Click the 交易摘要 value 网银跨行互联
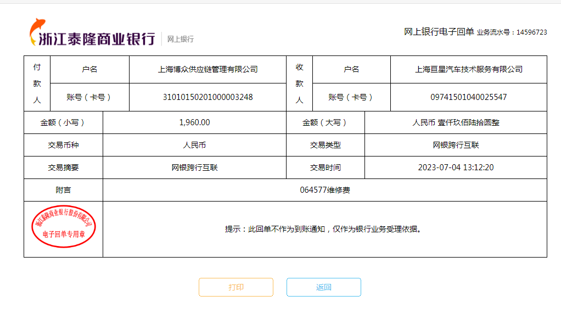Screen dimensions: 561x324 (x=194, y=167)
